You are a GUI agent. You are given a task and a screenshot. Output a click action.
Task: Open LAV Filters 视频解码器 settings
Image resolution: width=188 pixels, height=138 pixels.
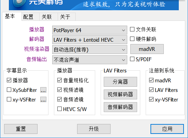pos(120,94)
